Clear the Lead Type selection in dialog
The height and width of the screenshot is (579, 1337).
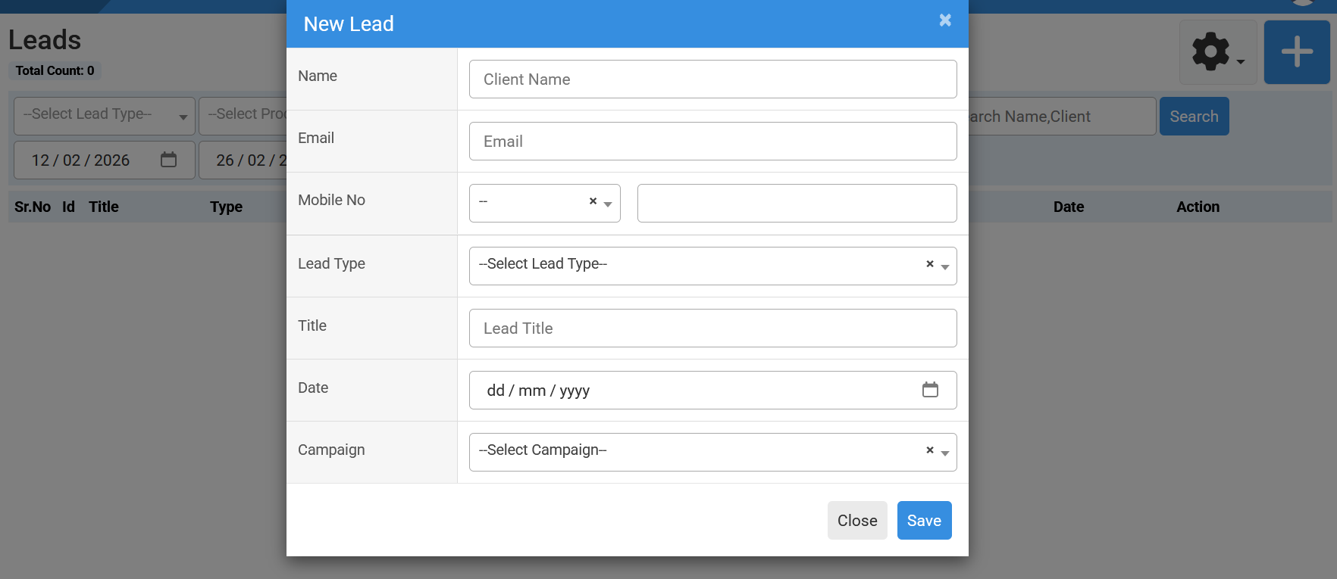click(x=929, y=264)
